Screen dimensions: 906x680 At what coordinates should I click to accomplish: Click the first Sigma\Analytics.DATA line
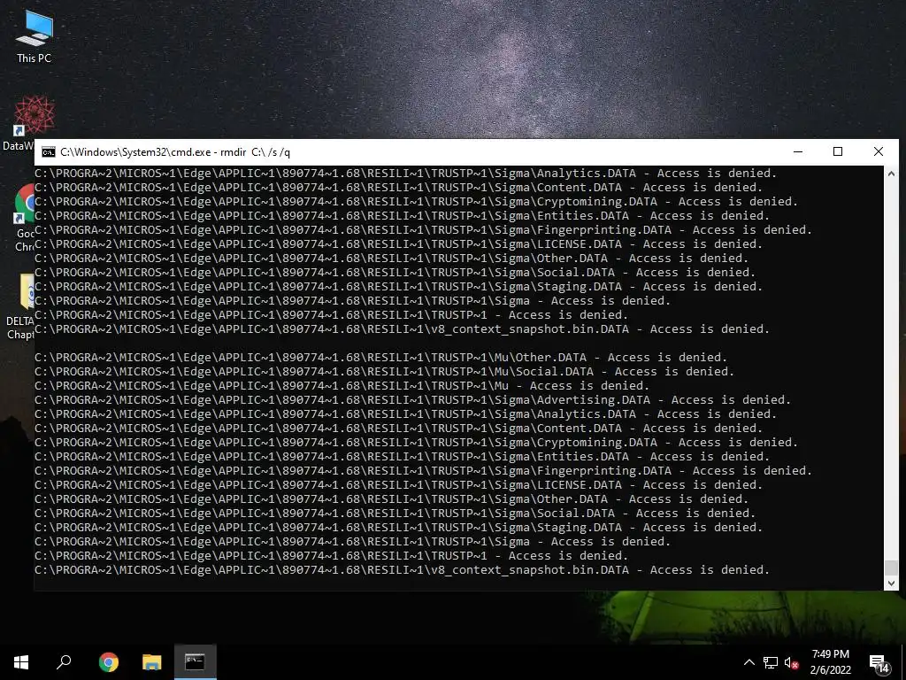(x=405, y=174)
